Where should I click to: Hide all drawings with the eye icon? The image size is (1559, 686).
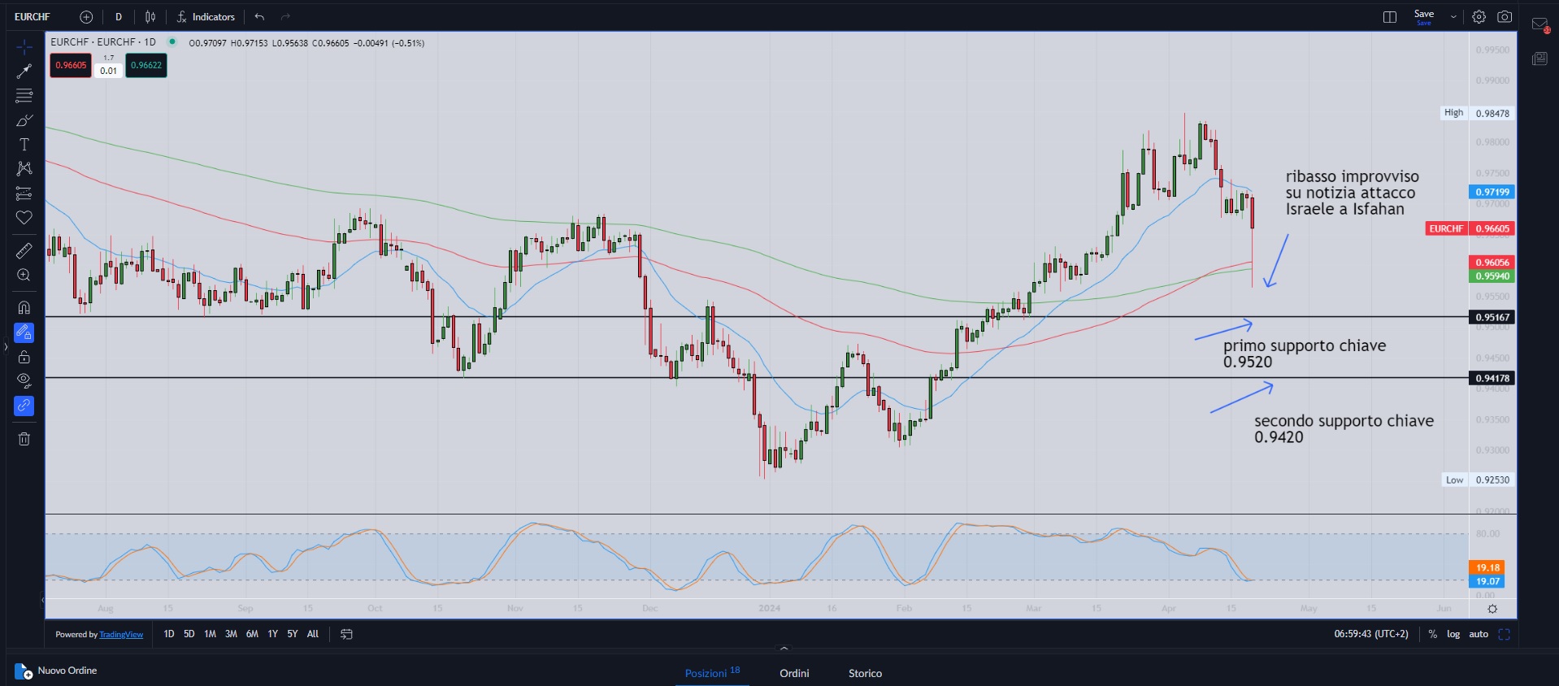[x=24, y=380]
